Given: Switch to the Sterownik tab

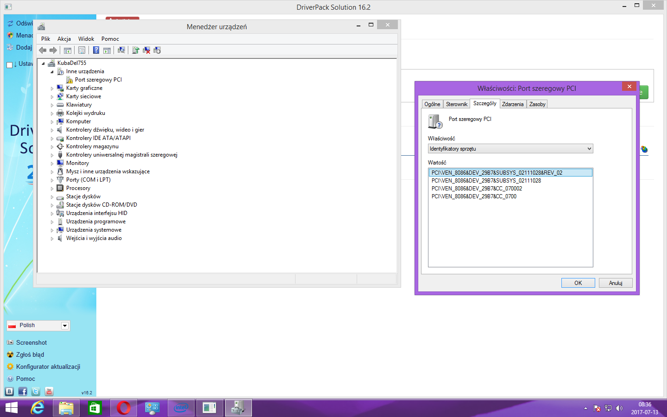Looking at the screenshot, I should pos(457,104).
